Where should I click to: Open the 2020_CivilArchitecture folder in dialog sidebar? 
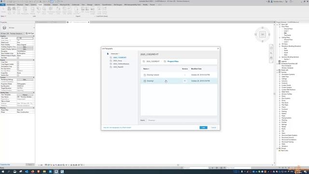pyautogui.click(x=121, y=64)
